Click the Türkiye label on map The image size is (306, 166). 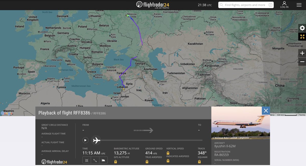(x=121, y=73)
